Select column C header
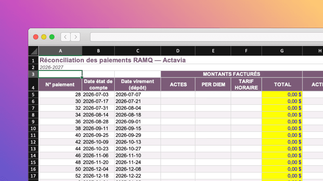Viewport: 323px width, 181px height. click(x=138, y=51)
